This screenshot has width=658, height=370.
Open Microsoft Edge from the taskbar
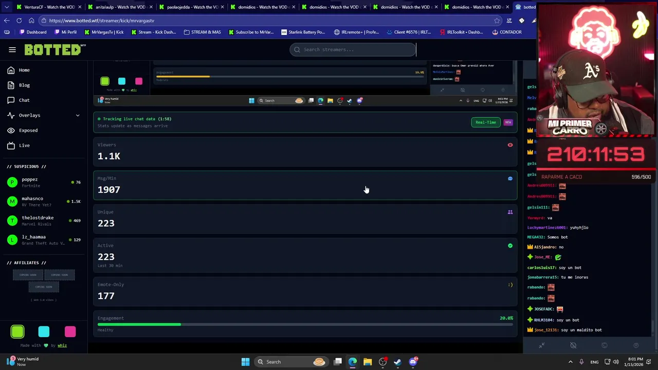(x=353, y=362)
